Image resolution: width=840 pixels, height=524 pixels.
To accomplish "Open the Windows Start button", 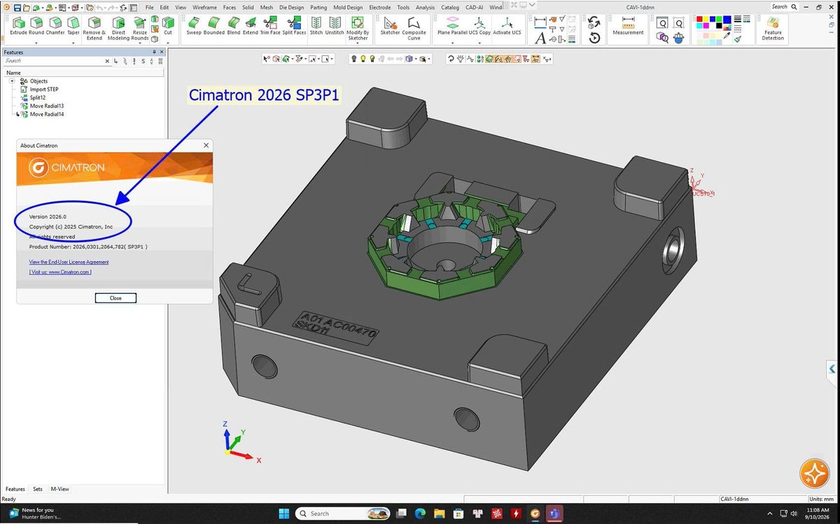I will coord(284,514).
